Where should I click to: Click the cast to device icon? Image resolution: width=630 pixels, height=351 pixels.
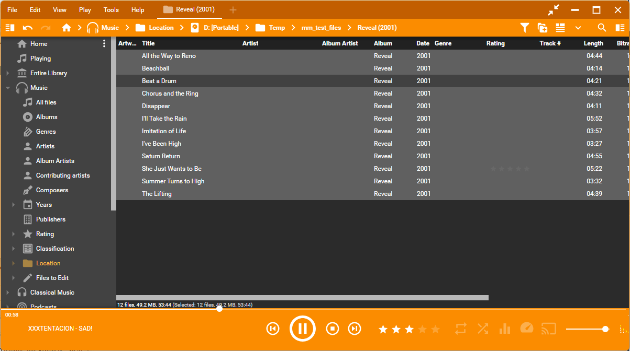click(x=548, y=329)
